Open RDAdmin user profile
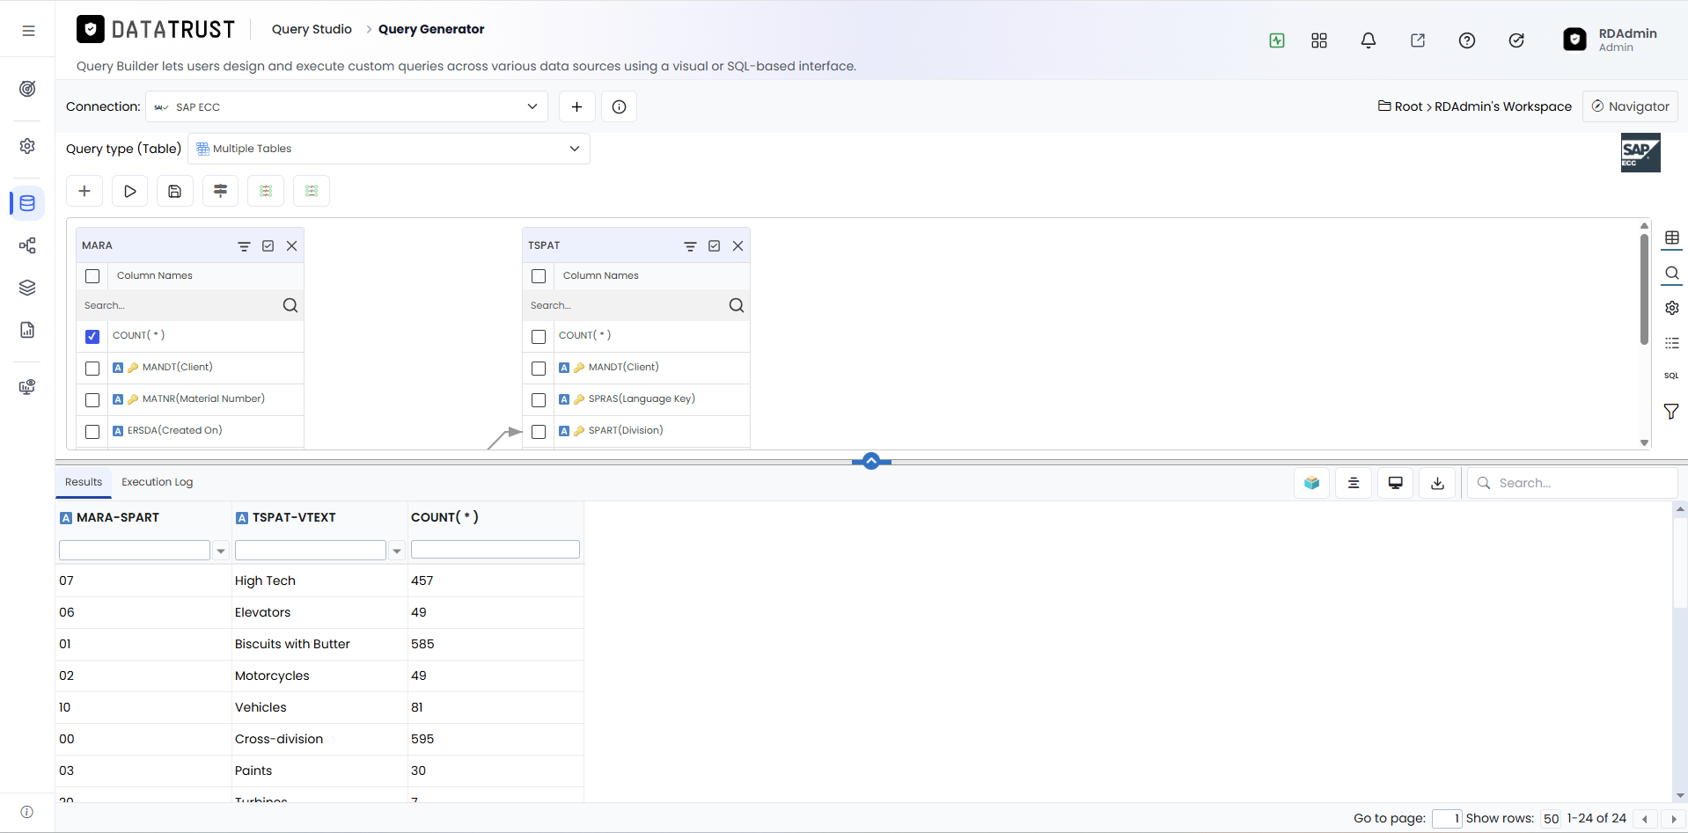Screen dimensions: 1688x833 (1611, 40)
